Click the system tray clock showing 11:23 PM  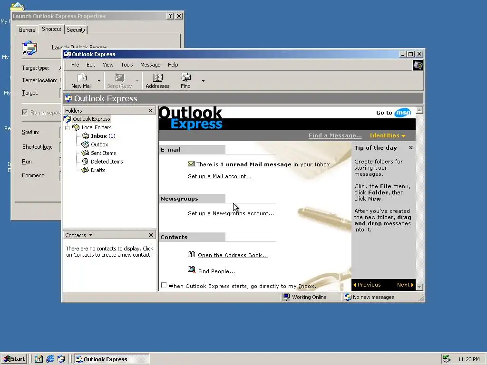469,359
